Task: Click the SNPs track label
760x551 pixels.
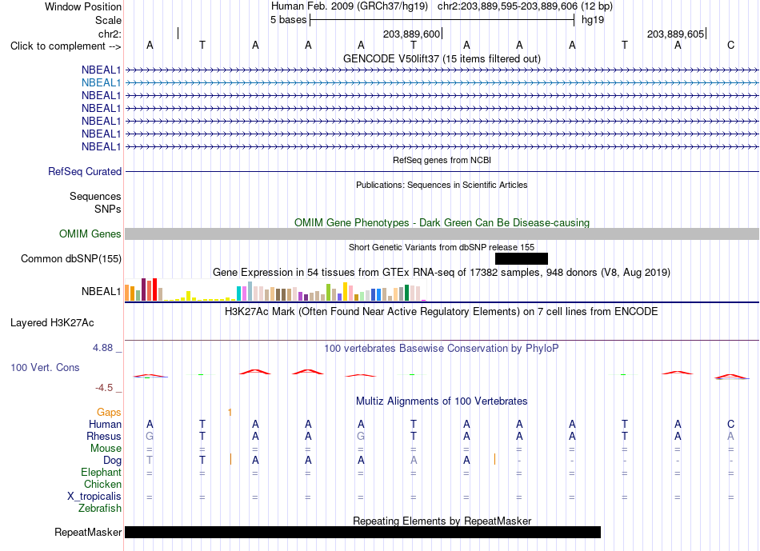Action: click(108, 209)
